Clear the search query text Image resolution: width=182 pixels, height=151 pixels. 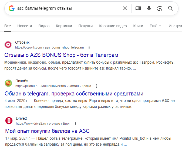click(125, 8)
